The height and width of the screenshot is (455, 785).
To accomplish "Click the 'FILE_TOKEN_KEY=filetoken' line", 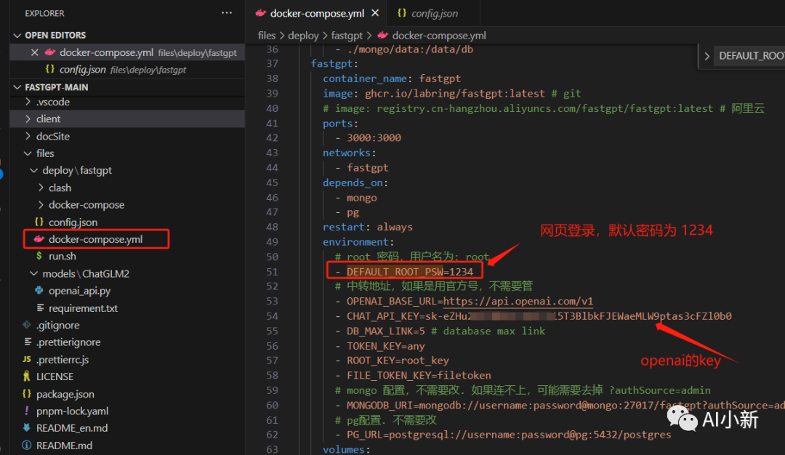I will pos(419,376).
